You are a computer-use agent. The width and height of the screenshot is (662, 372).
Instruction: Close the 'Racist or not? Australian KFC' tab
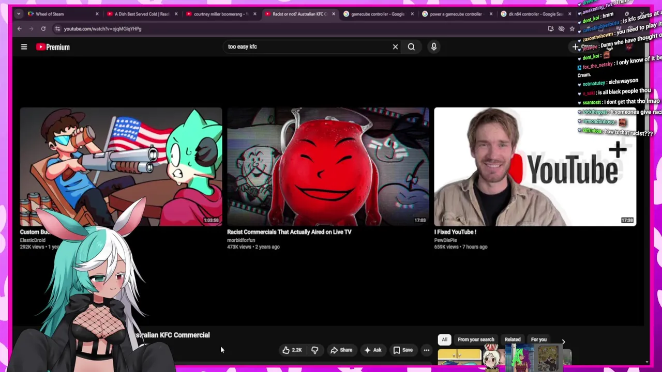point(334,14)
